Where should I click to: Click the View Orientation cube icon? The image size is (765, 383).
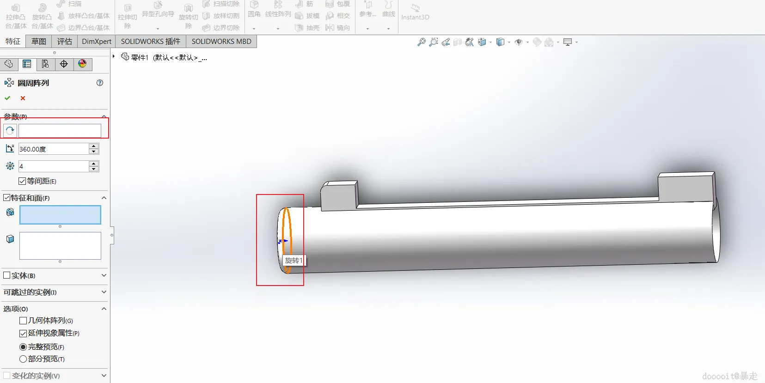482,42
